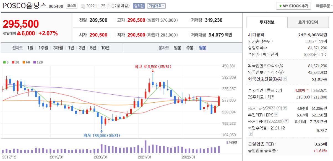Click the red 20-period moving average legend swatch
The image size is (333, 161).
[13, 62]
